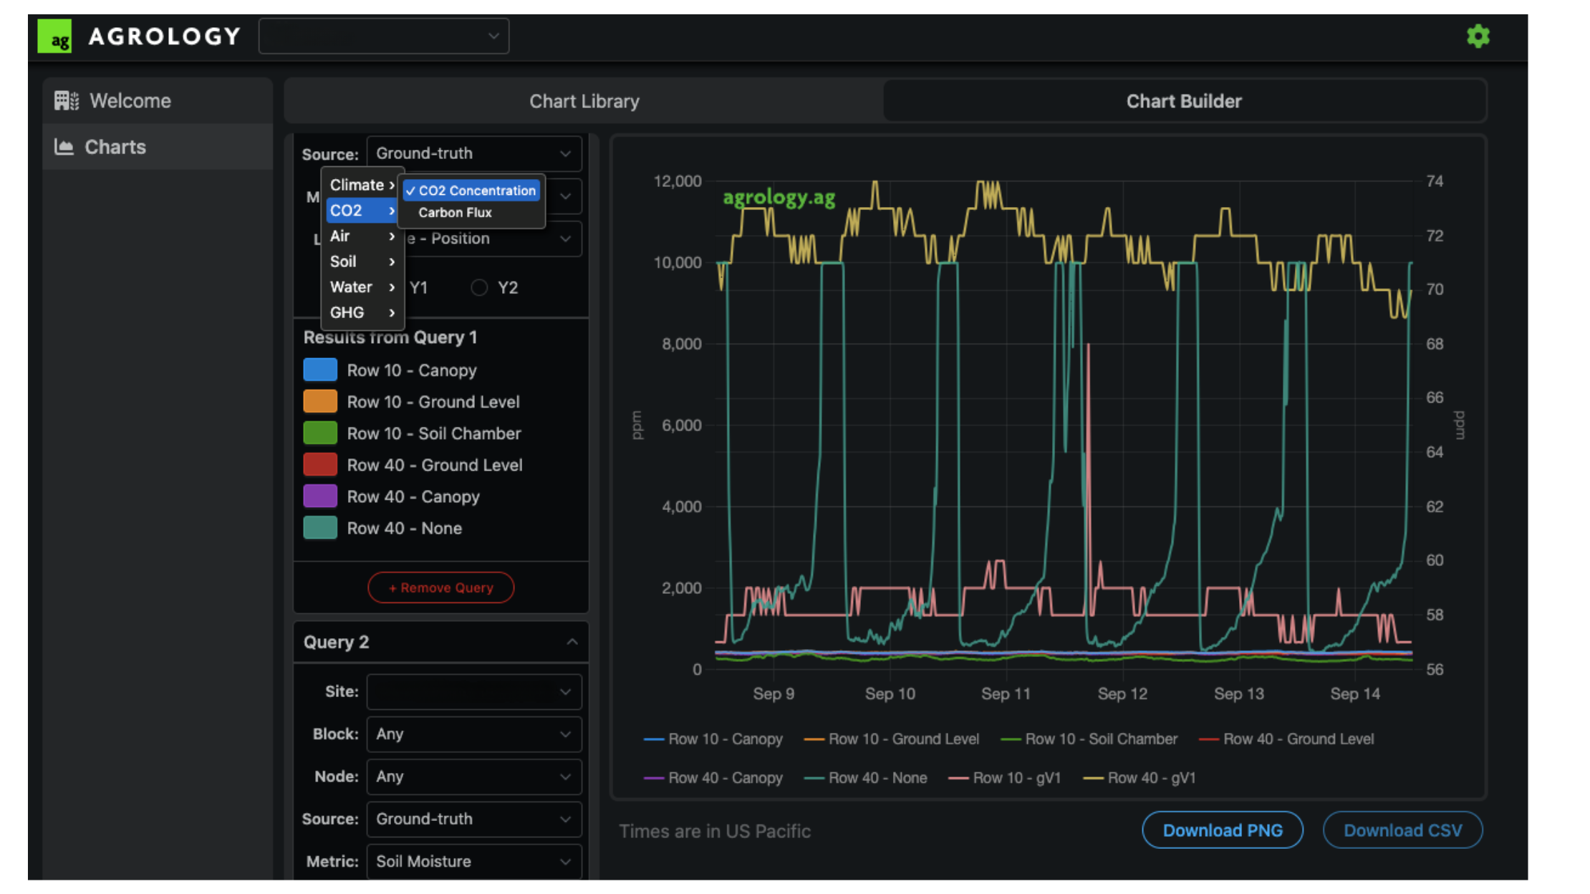
Task: Collapse Query 2 with chevron
Action: [x=572, y=642]
